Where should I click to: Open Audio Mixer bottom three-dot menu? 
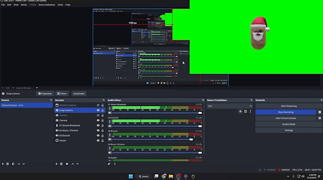[115, 164]
